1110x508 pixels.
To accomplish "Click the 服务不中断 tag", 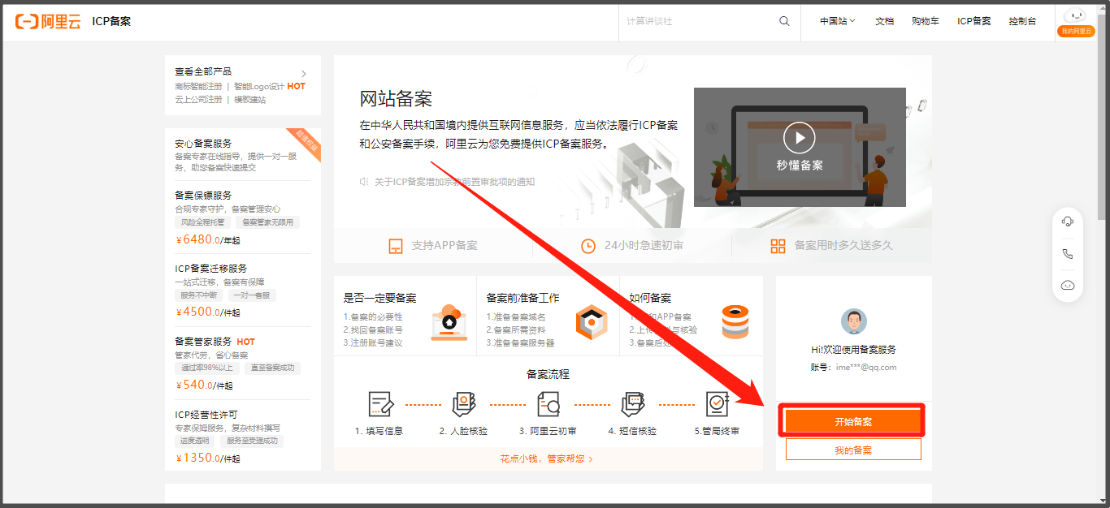I will pyautogui.click(x=198, y=295).
